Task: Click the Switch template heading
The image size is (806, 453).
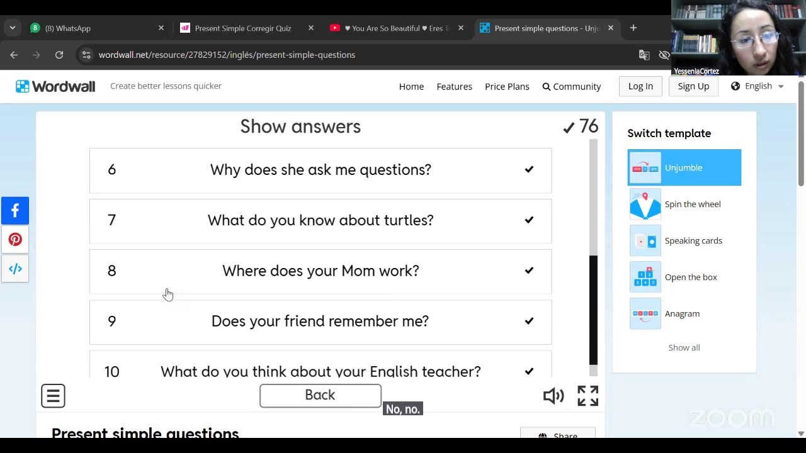Action: click(669, 133)
